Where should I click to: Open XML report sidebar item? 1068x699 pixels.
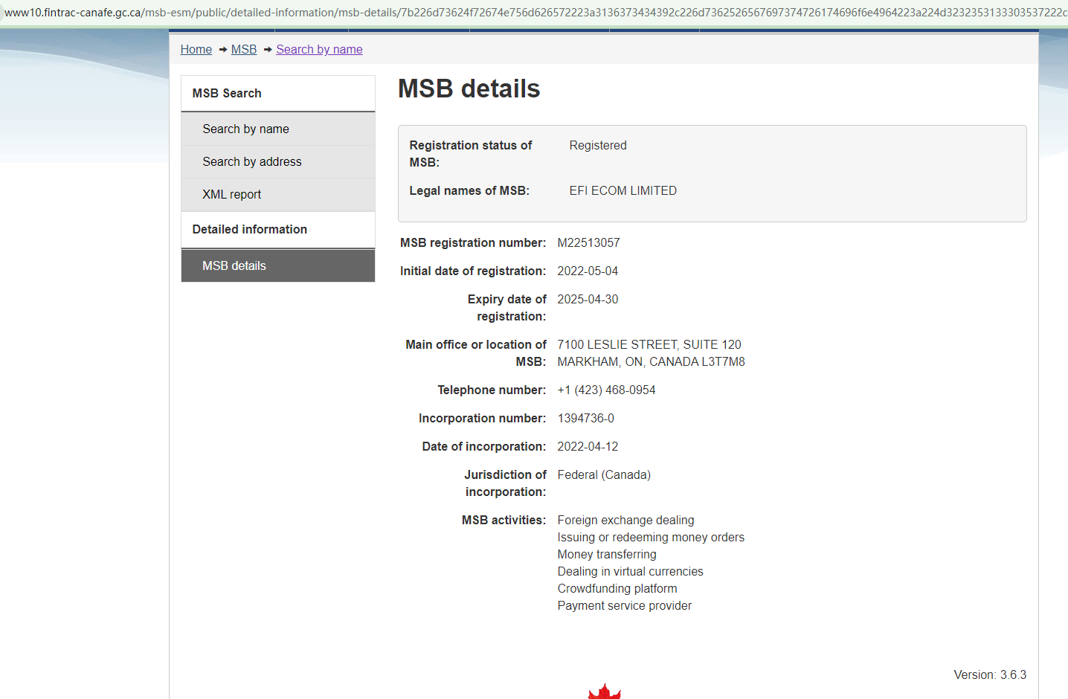click(278, 194)
